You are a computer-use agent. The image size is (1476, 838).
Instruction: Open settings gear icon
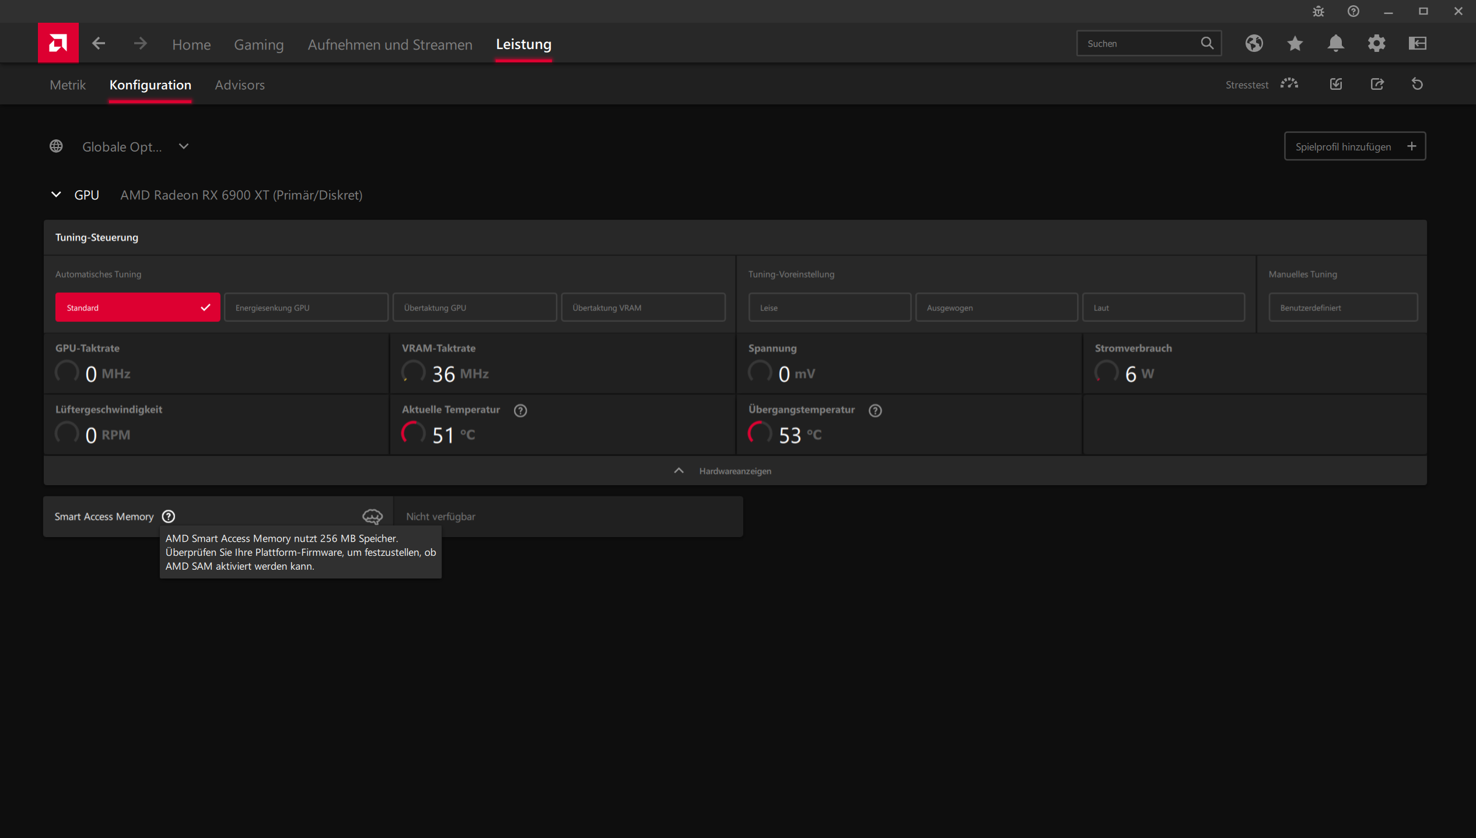pos(1376,43)
